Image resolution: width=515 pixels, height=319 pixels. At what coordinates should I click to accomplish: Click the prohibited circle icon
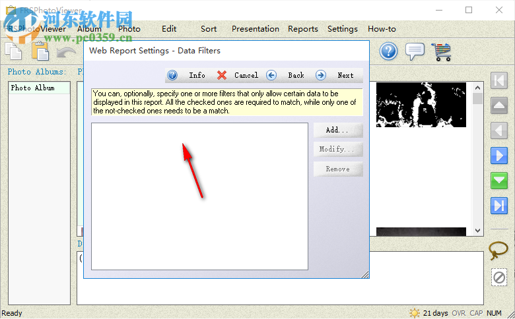click(x=499, y=277)
